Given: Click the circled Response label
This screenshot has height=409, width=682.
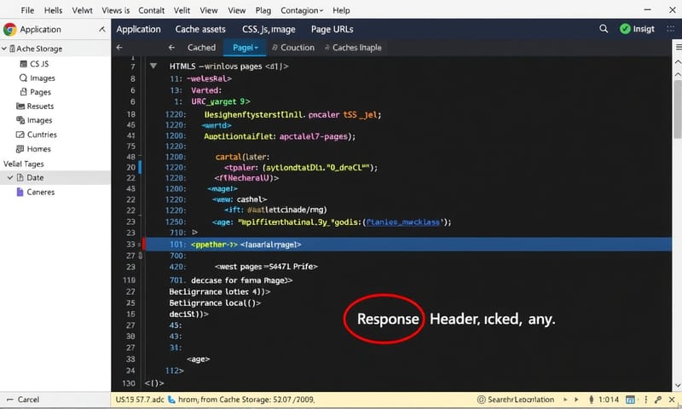Looking at the screenshot, I should 388,319.
